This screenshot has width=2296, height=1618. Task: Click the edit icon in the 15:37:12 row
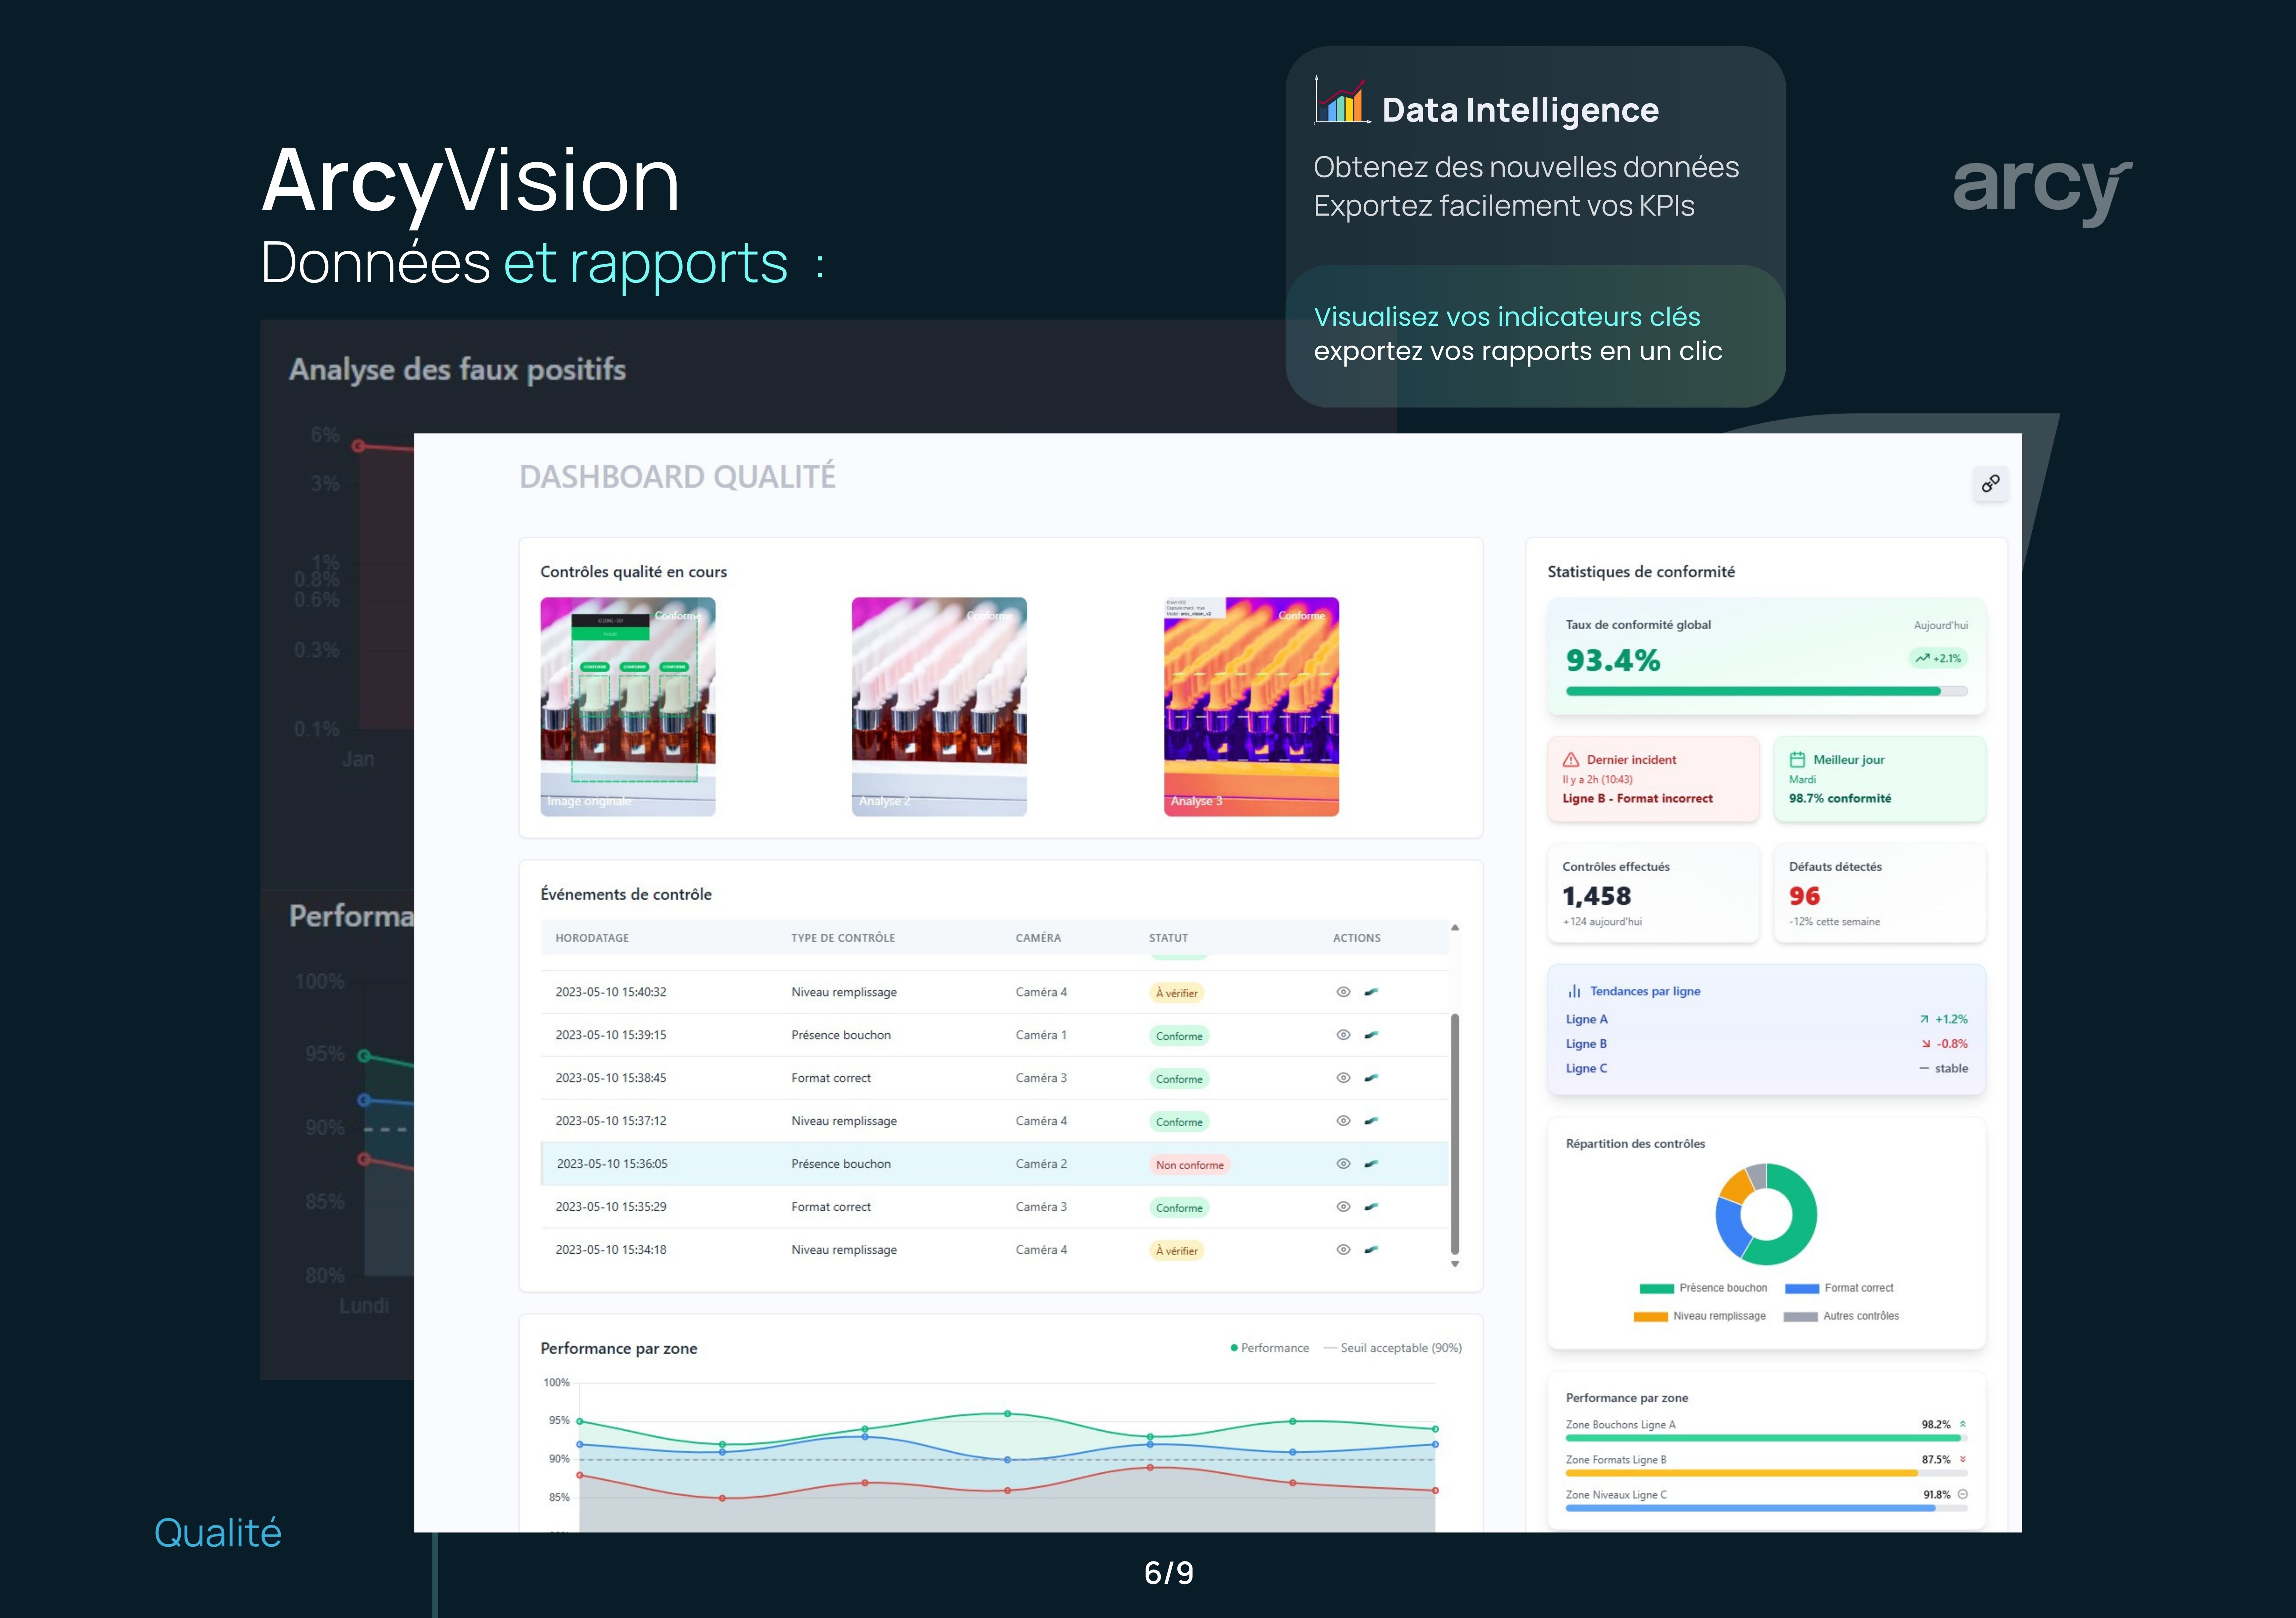click(x=1371, y=1121)
